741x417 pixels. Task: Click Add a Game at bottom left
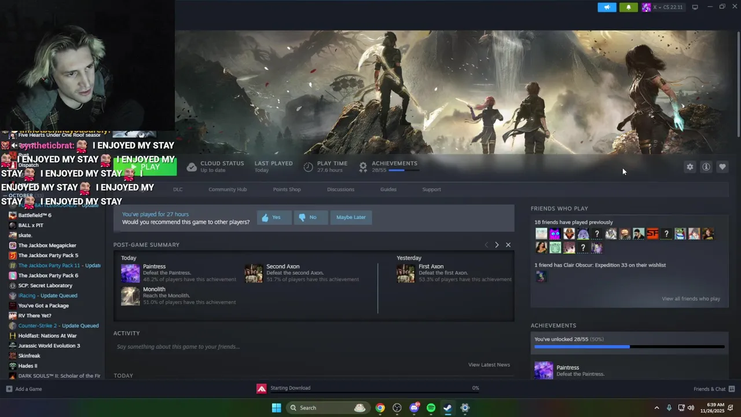click(24, 389)
